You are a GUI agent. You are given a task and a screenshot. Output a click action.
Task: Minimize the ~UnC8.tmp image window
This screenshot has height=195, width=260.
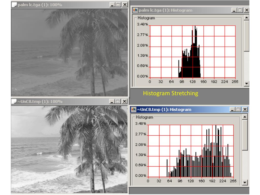pos(112,102)
